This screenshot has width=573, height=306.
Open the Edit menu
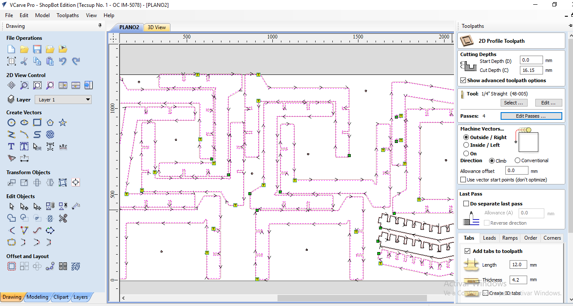(x=24, y=15)
